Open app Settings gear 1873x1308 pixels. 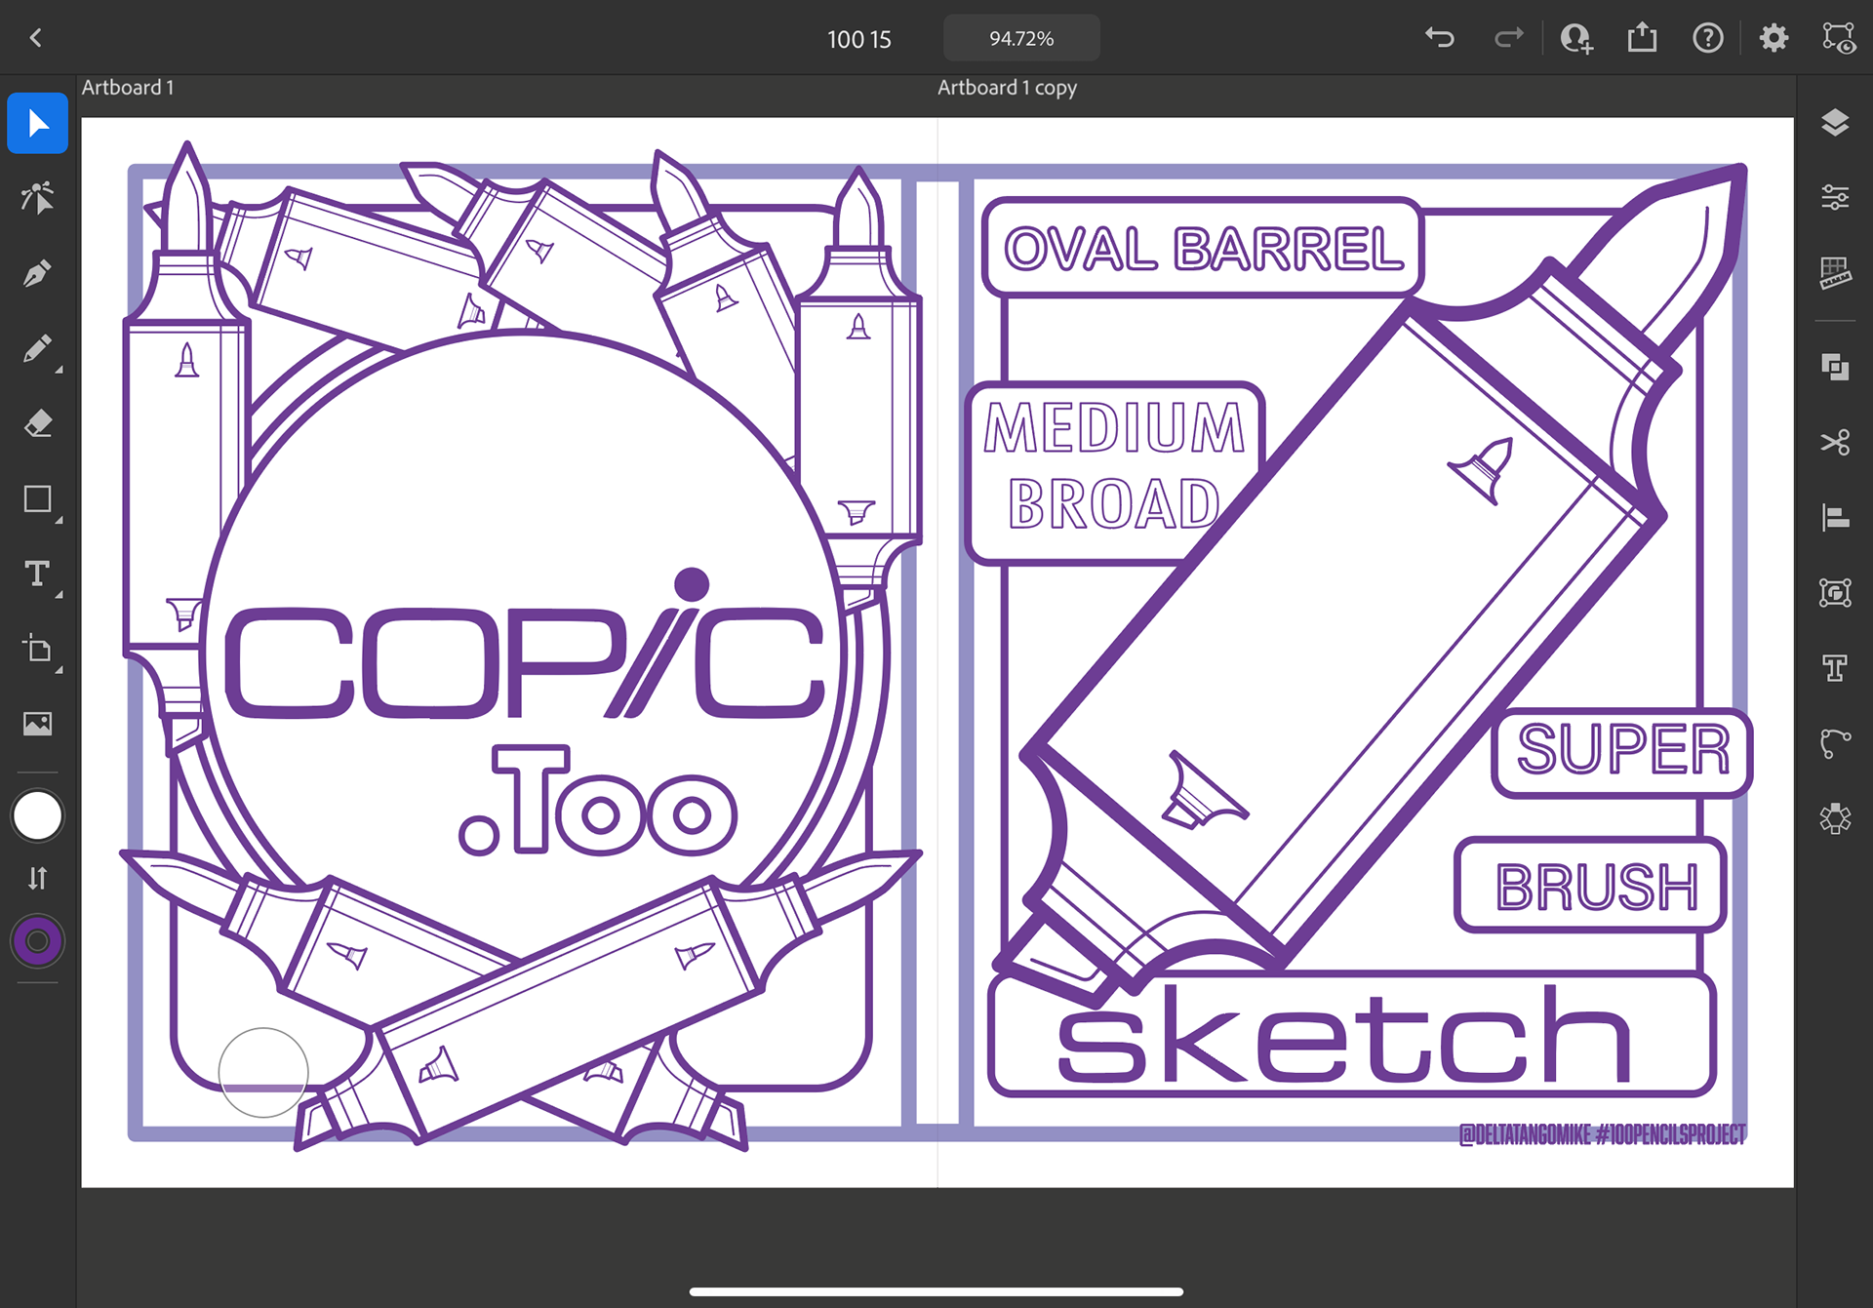(x=1773, y=38)
